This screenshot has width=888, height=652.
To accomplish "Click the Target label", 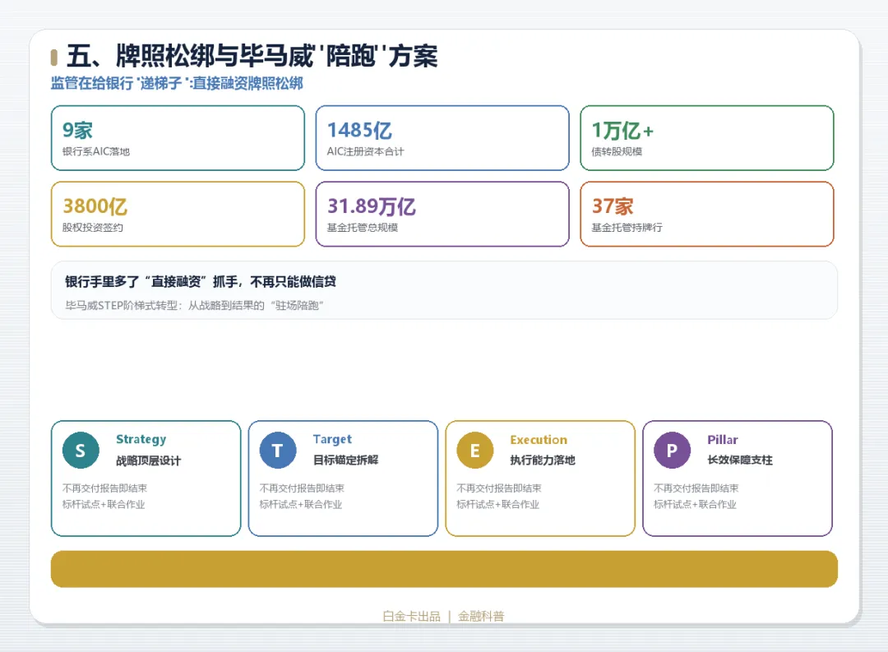I will pos(332,440).
